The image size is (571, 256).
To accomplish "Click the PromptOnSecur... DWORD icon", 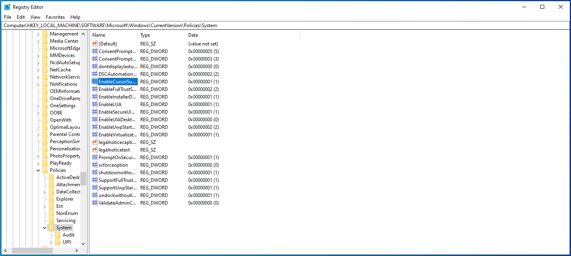I will [95, 157].
